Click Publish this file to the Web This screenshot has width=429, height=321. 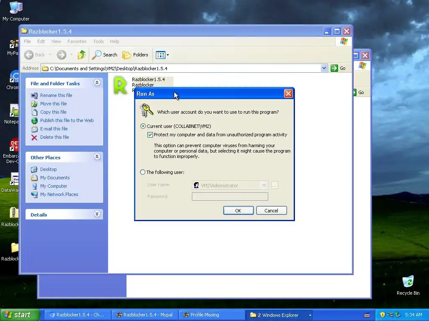pos(67,120)
